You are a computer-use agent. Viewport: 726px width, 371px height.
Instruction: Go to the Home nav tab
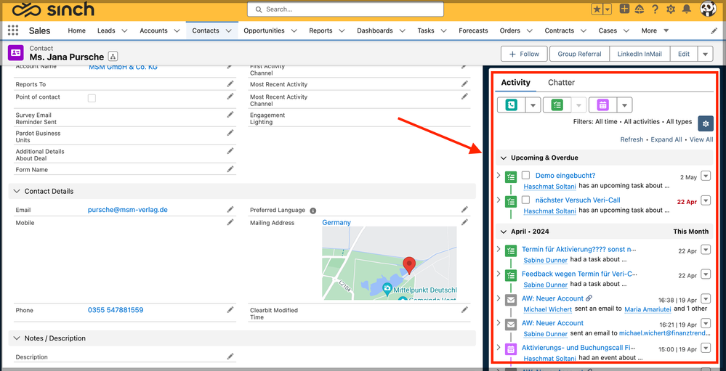click(77, 30)
